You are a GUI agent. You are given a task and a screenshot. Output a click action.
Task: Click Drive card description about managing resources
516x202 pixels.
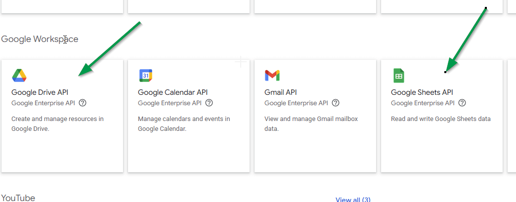coord(58,123)
